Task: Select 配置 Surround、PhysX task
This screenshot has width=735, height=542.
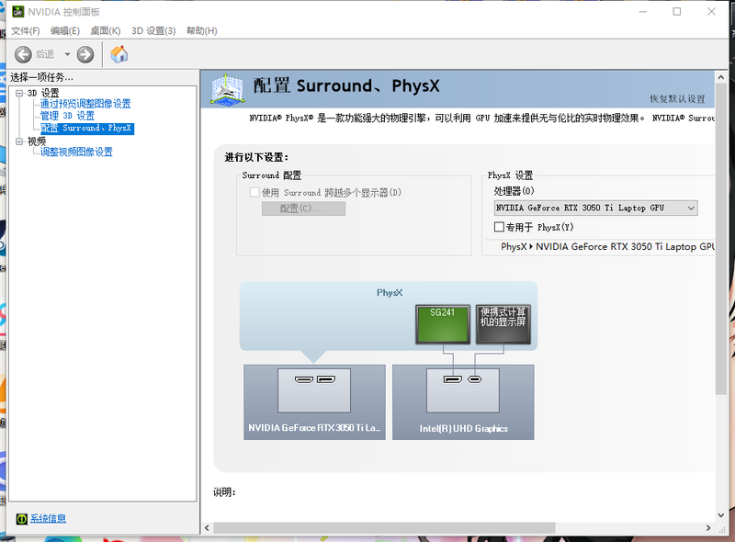Action: coord(87,129)
